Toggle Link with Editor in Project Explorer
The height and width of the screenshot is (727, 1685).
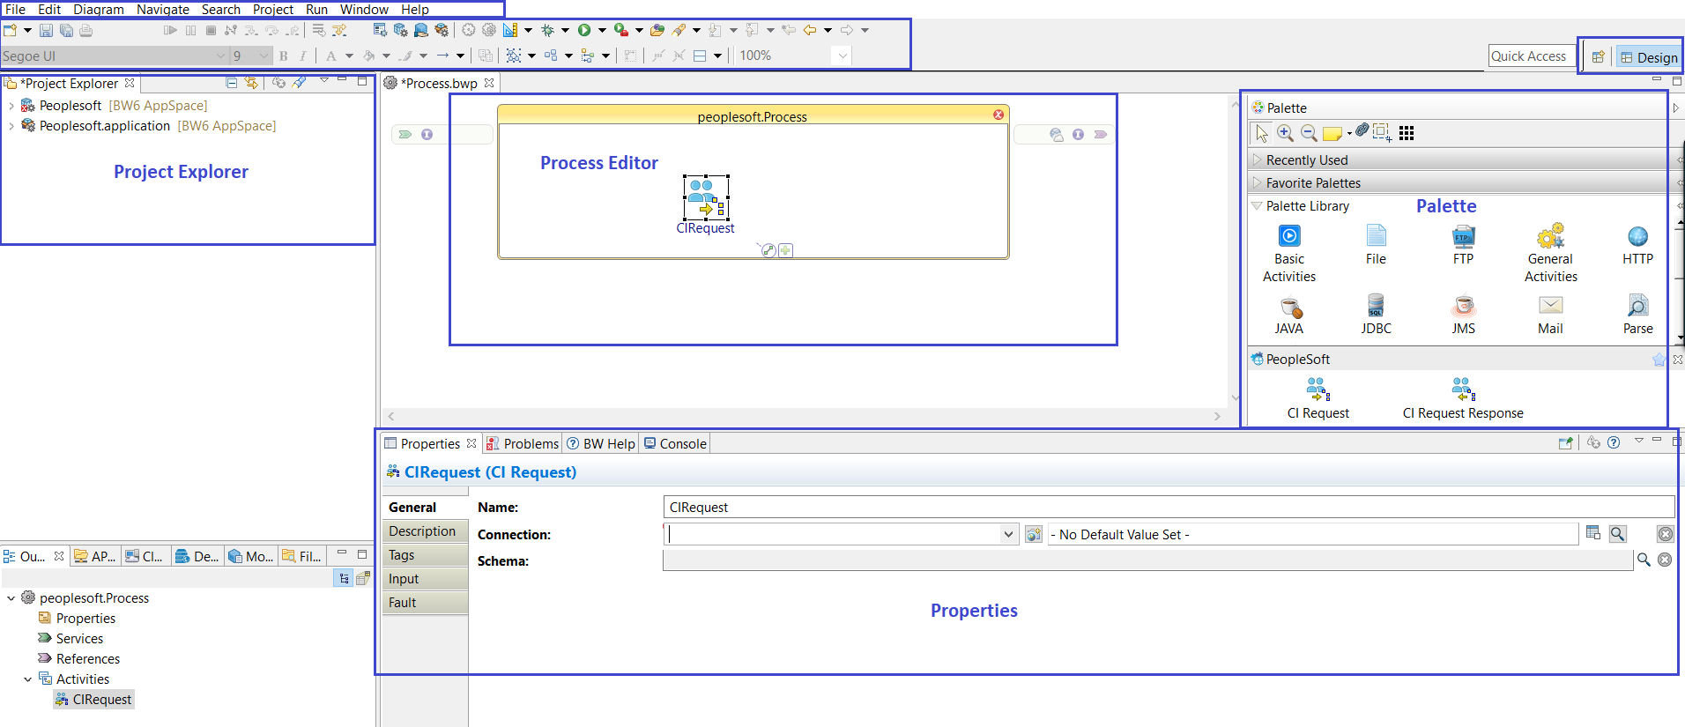[x=252, y=83]
